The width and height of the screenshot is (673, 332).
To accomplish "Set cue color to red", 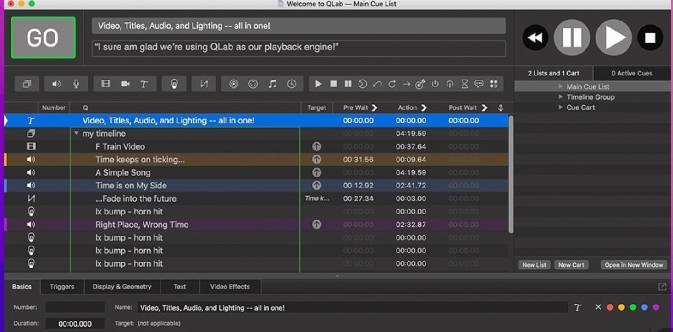I will (x=610, y=307).
